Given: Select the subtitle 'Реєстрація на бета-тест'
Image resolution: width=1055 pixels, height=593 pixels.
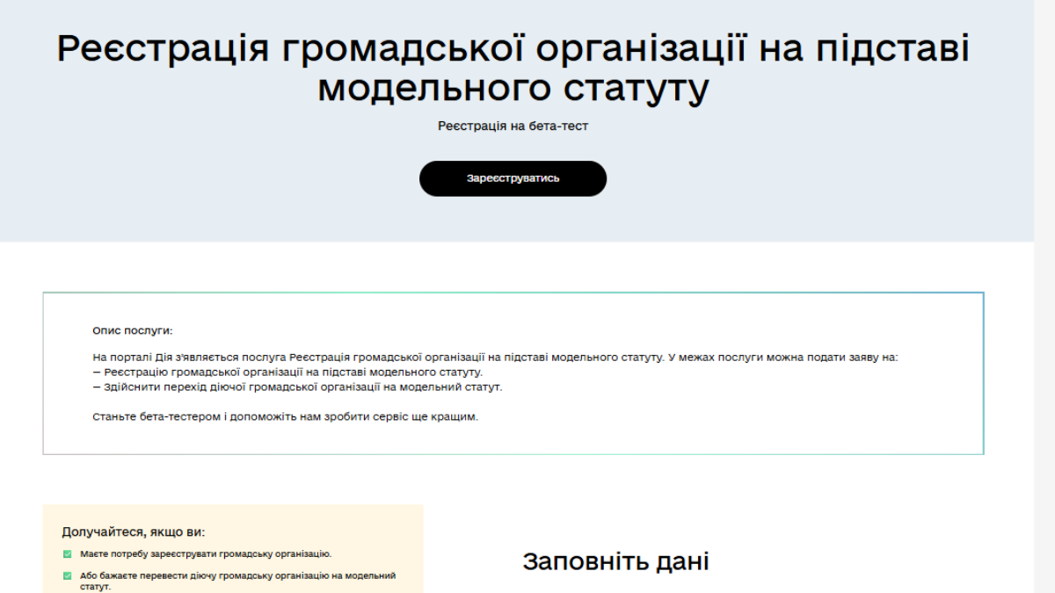Looking at the screenshot, I should coord(513,127).
